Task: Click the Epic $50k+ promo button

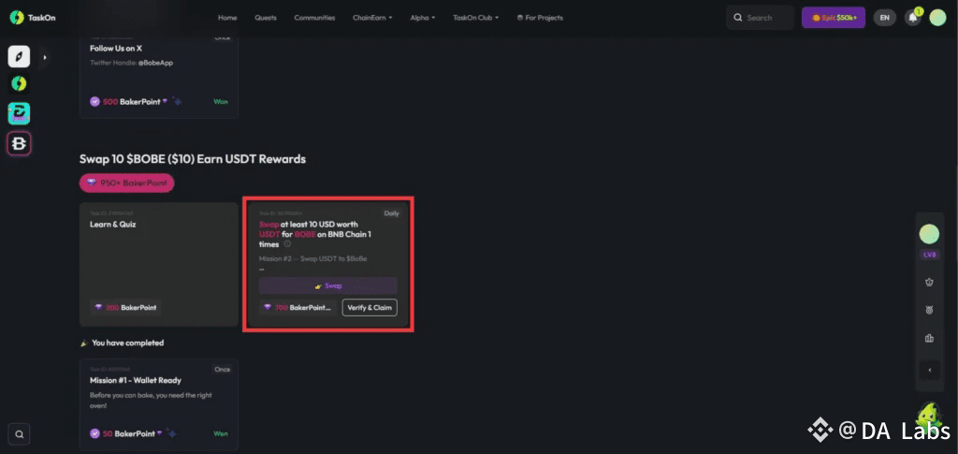Action: 834,18
